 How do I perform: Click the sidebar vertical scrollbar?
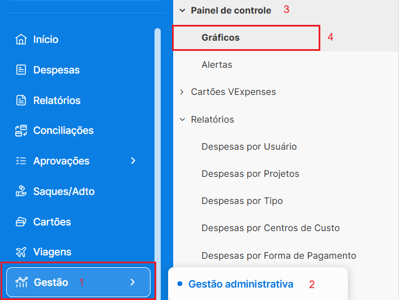[157, 141]
